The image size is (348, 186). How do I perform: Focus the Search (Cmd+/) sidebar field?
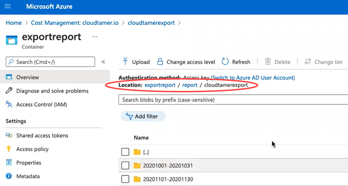click(50, 62)
